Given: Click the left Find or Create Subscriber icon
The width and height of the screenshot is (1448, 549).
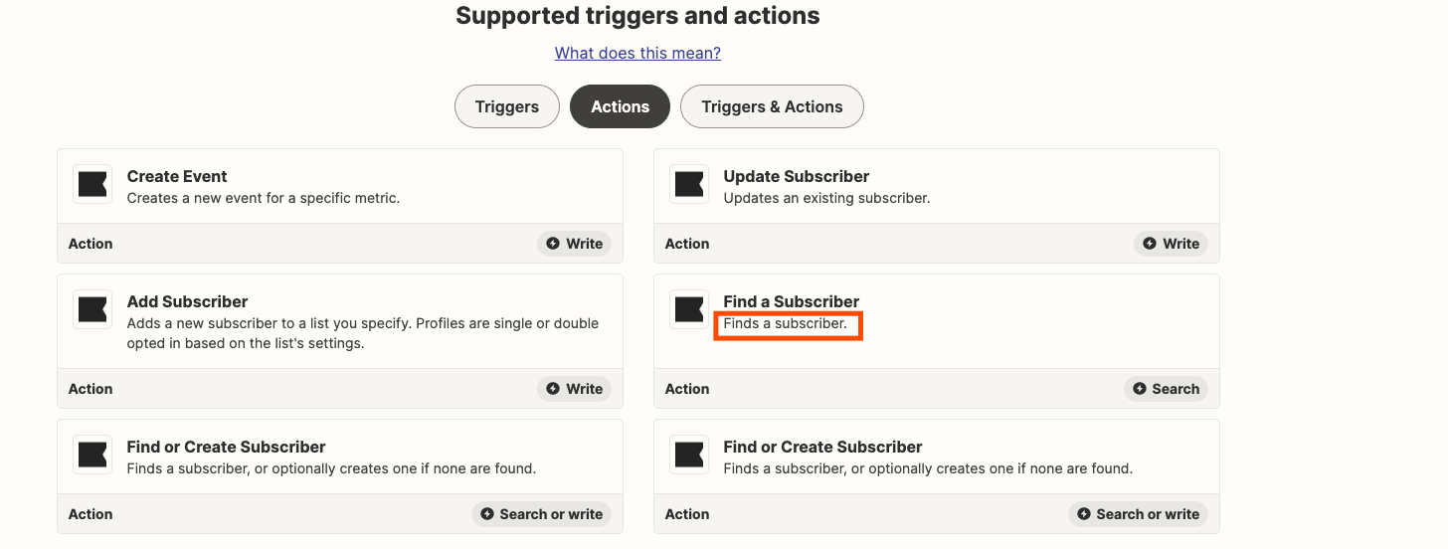Looking at the screenshot, I should click(92, 456).
